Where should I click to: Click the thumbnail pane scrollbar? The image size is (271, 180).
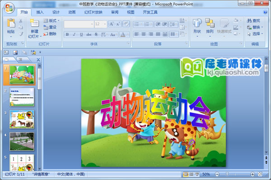(40, 79)
